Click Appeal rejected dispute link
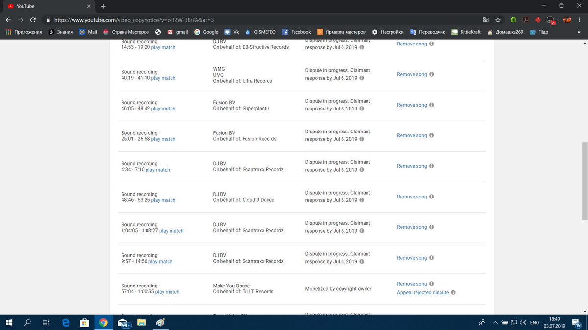This screenshot has width=588, height=330. pos(423,292)
